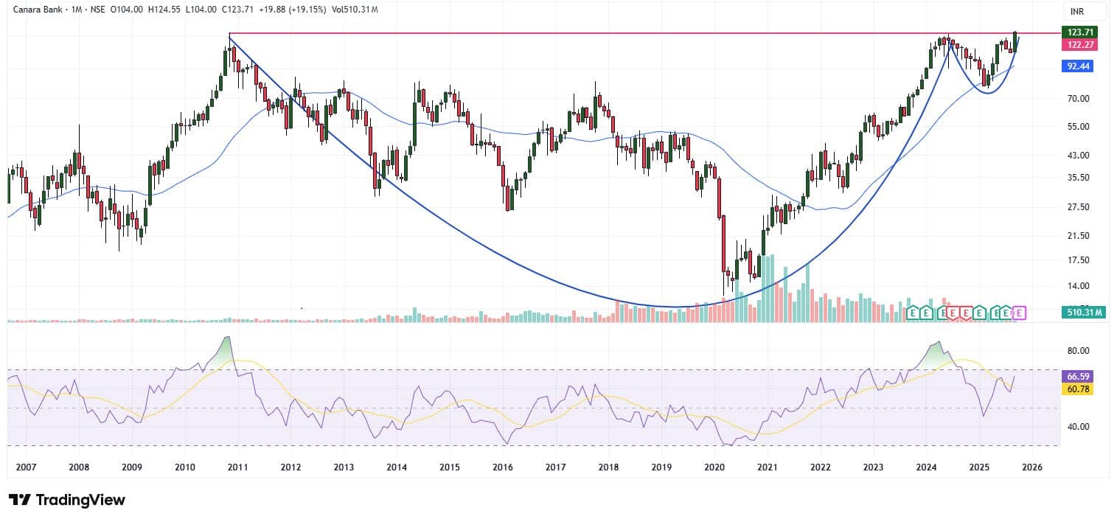Click the 2007 year on time axis

pos(26,467)
